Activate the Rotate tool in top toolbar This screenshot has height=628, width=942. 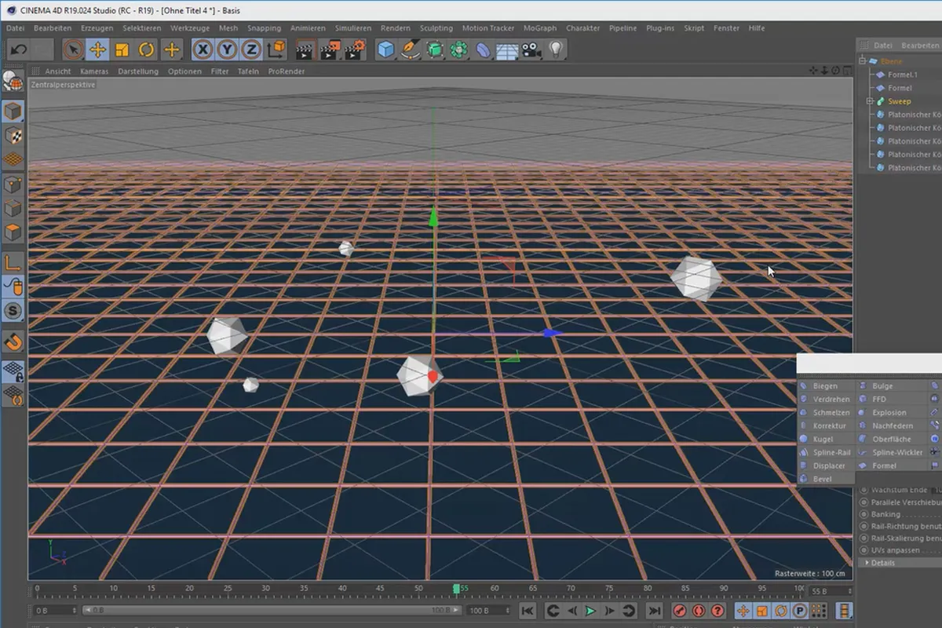tap(147, 49)
